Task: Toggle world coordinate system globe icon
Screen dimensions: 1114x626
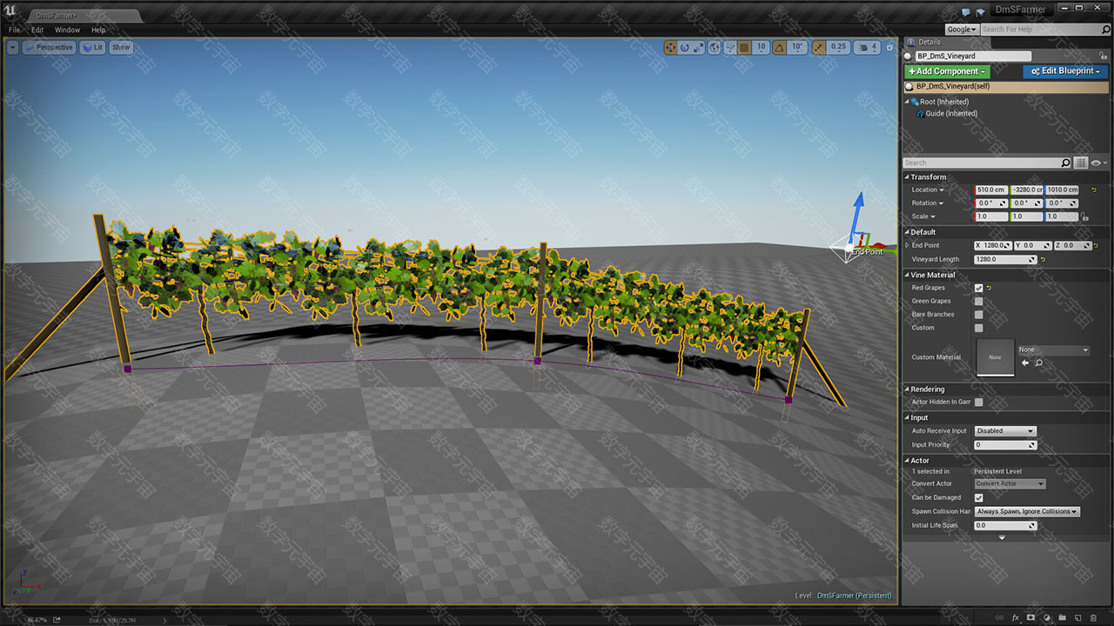Action: 714,48
